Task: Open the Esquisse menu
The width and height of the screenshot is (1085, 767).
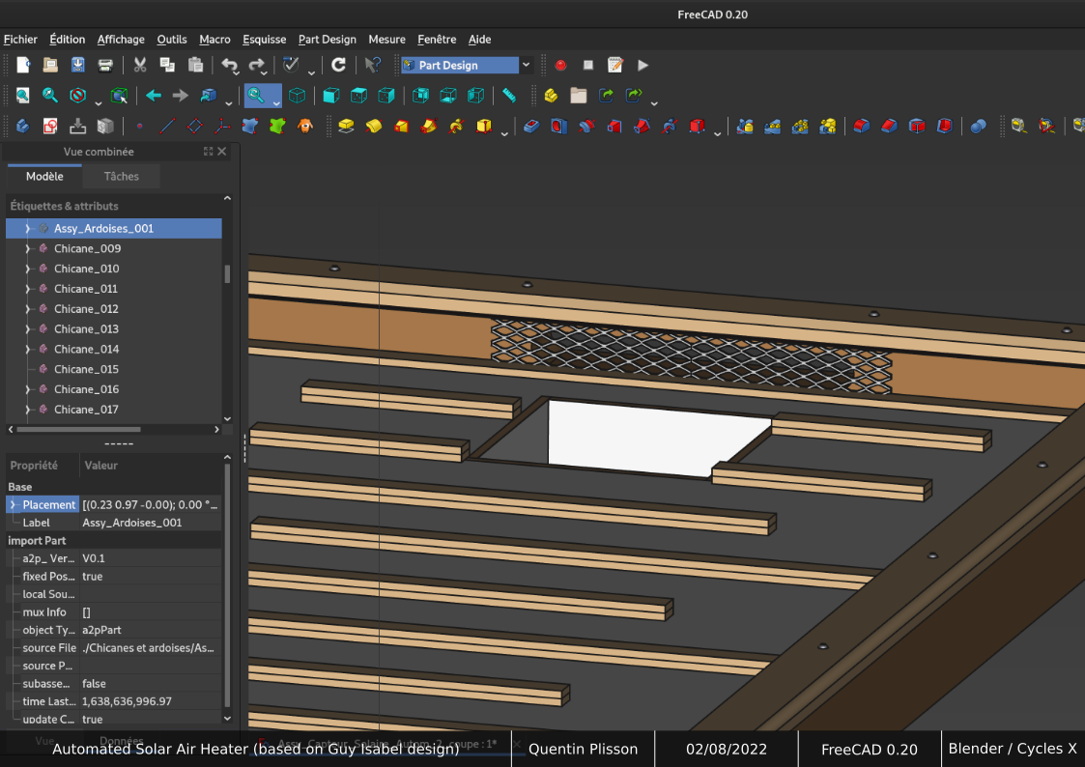Action: click(265, 40)
